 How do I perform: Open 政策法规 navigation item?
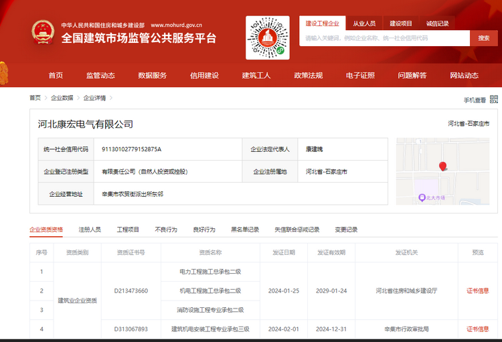(x=309, y=75)
